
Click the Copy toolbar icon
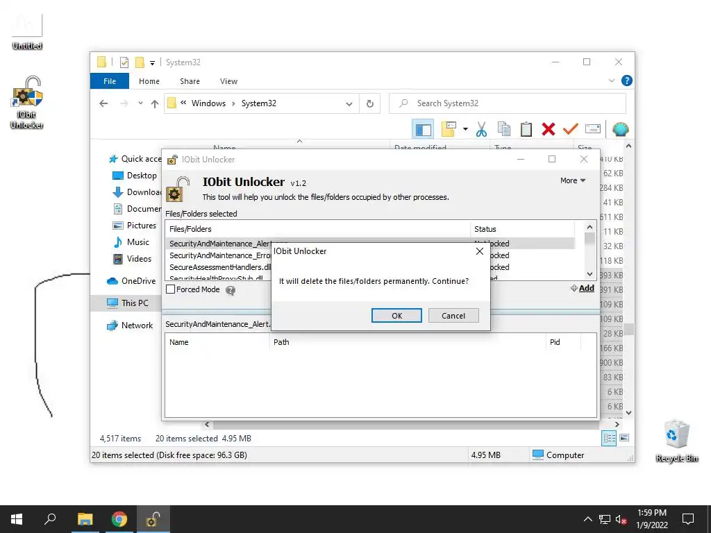(503, 130)
